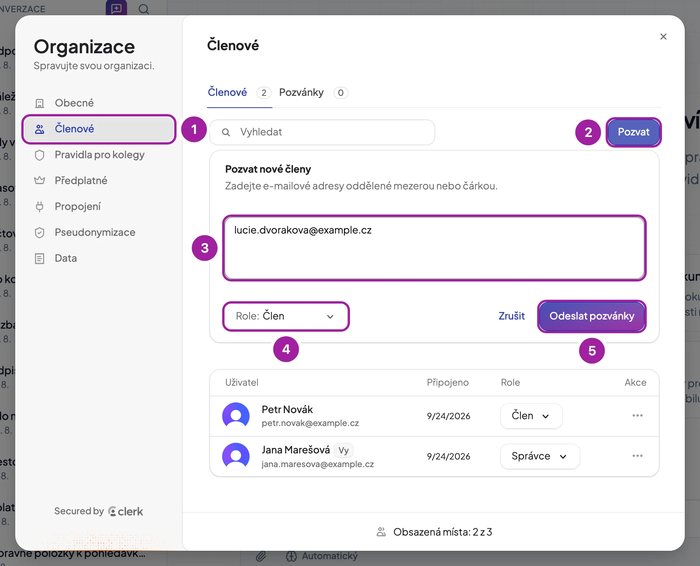Click the Pseudonymizace shield-check icon

tap(40, 232)
